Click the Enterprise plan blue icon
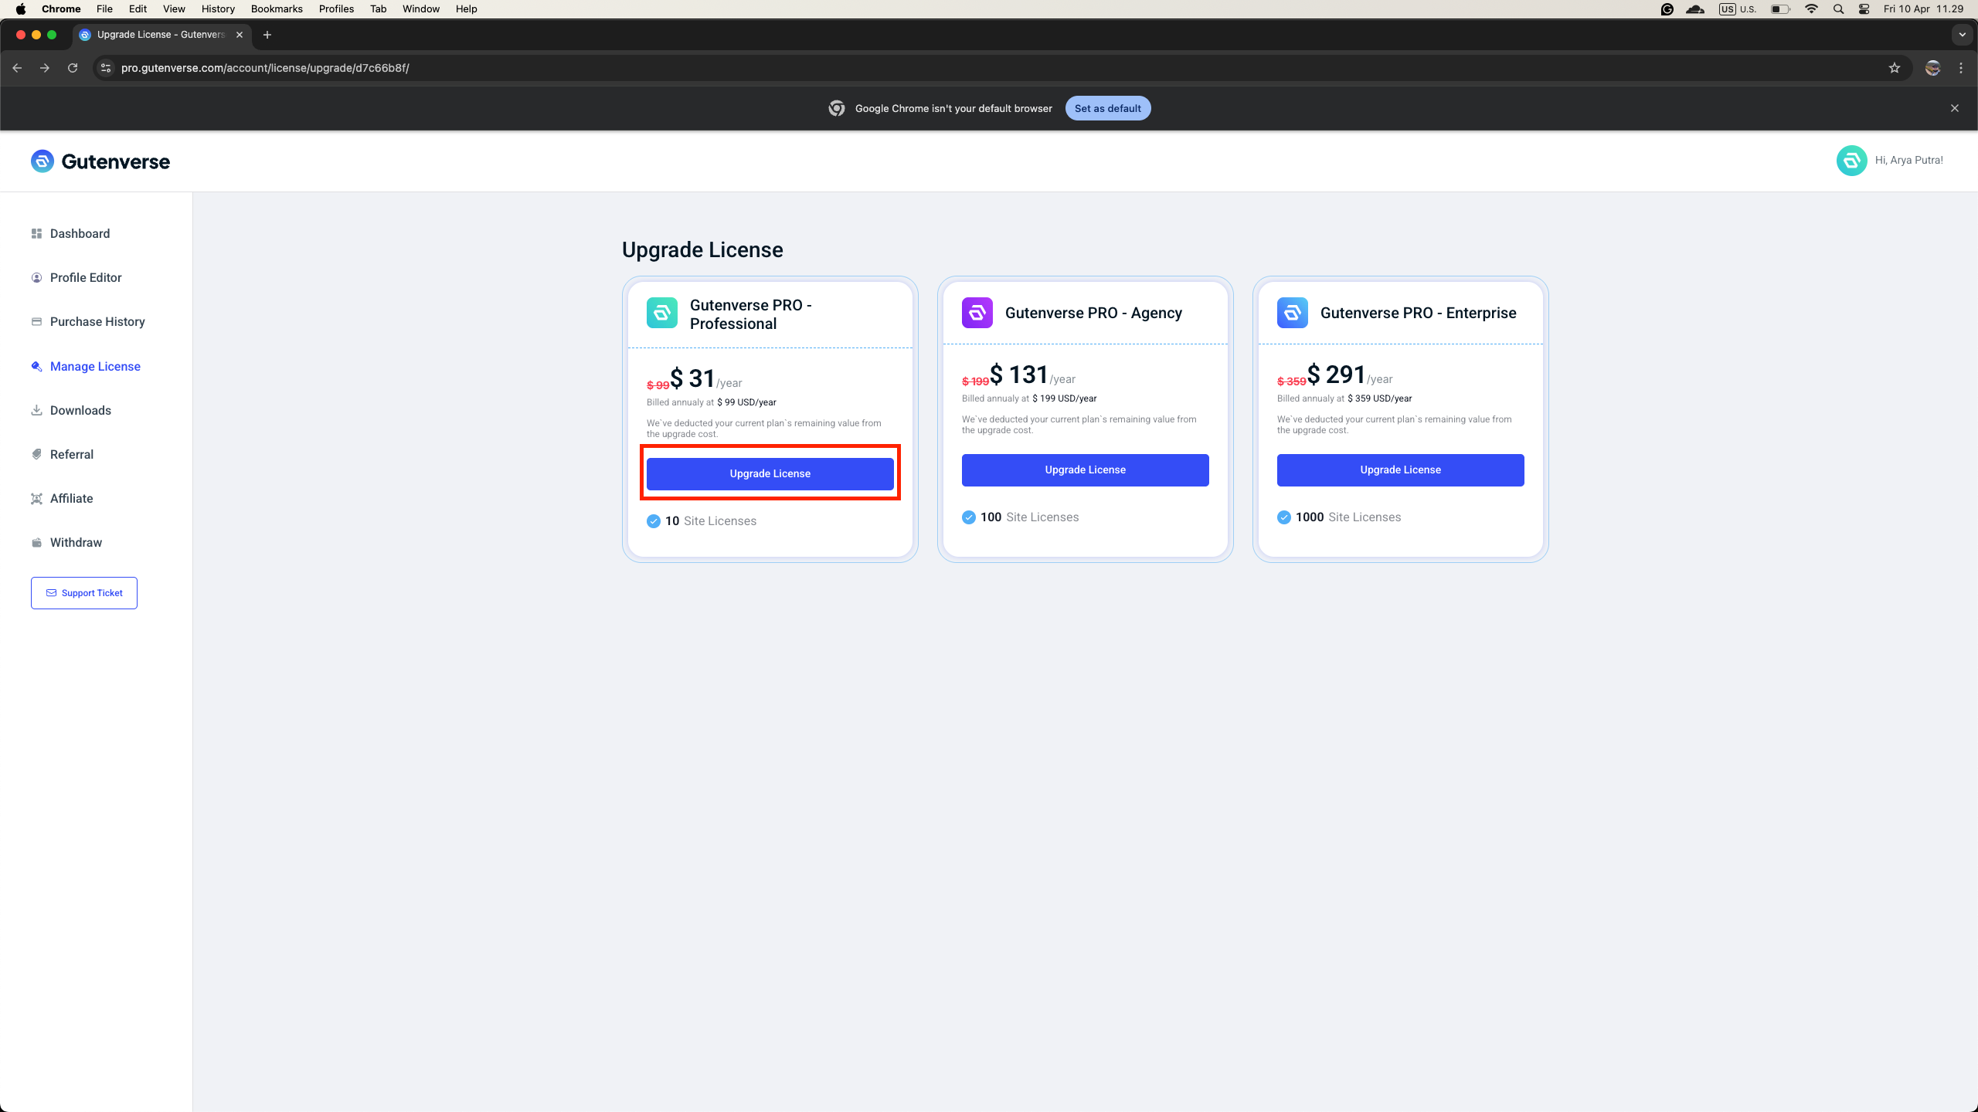The height and width of the screenshot is (1112, 1978). coord(1293,313)
